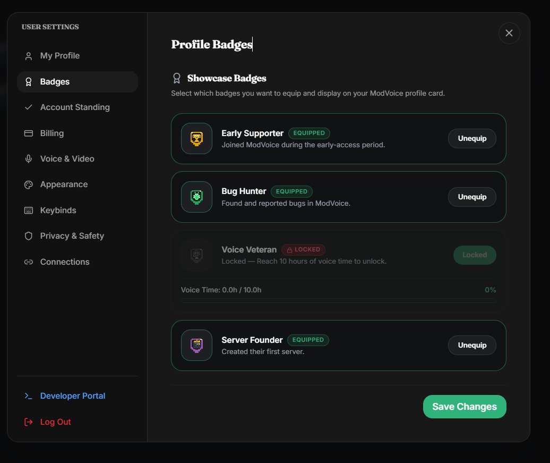
Task: Open Appearance settings
Action: point(78,184)
